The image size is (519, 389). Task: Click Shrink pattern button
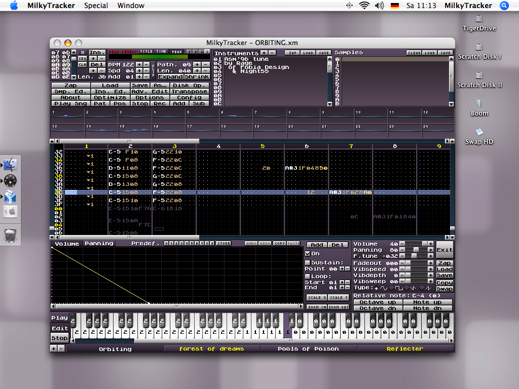click(197, 76)
